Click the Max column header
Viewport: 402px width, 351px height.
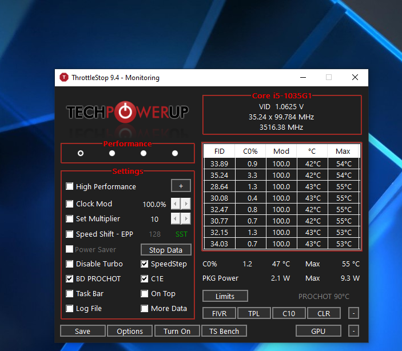(x=343, y=151)
